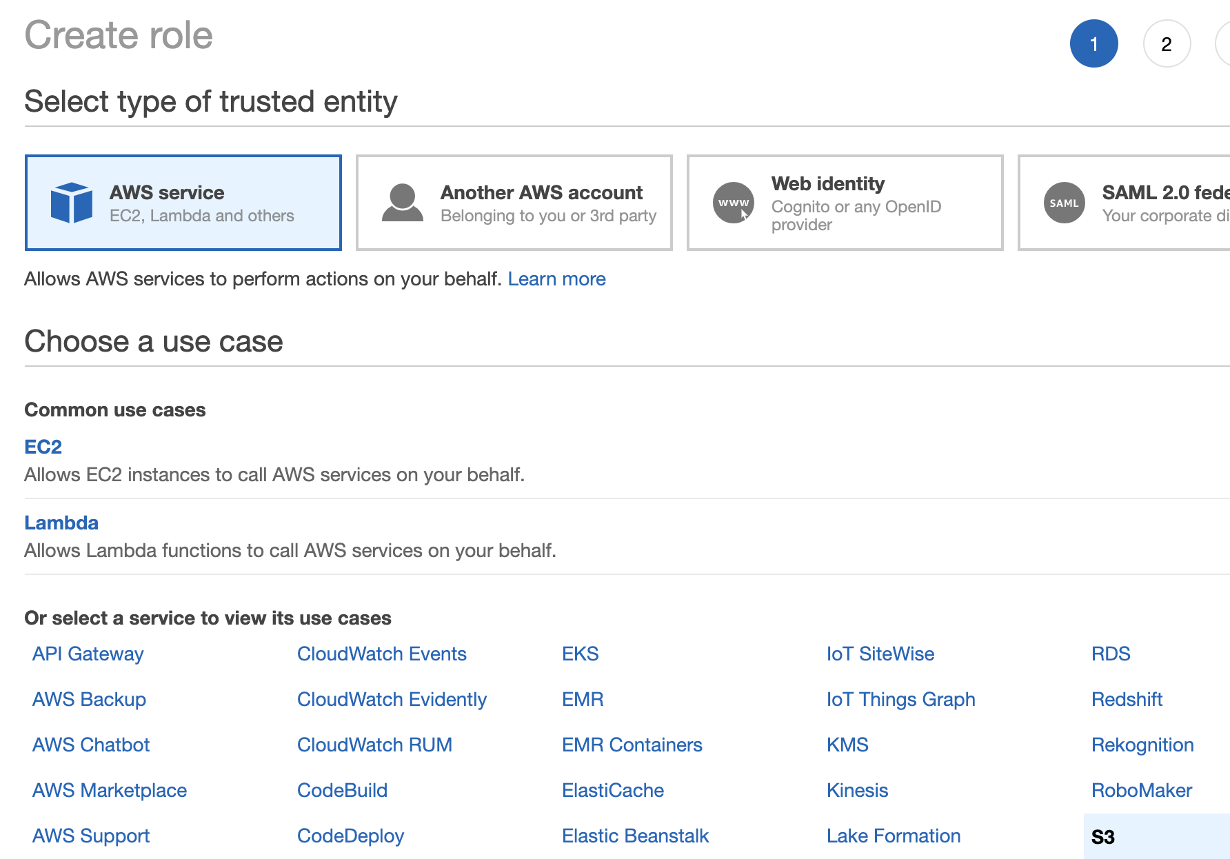Click the RoboMaker service link
The image size is (1230, 859).
[1142, 790]
